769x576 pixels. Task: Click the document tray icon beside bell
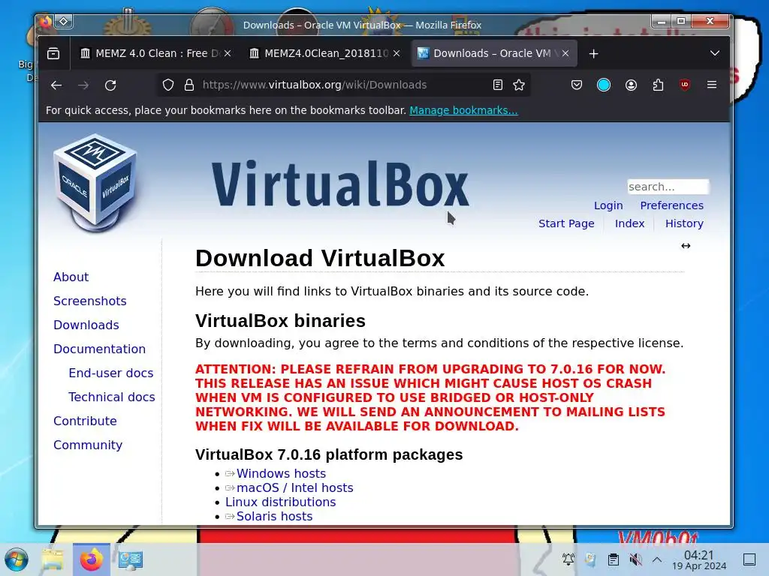click(590, 559)
